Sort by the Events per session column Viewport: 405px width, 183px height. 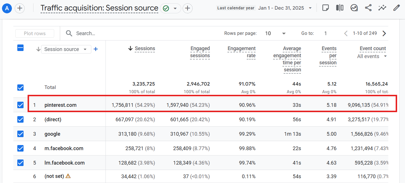point(328,56)
